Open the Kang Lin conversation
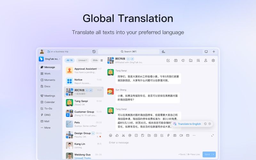 (x=84, y=146)
